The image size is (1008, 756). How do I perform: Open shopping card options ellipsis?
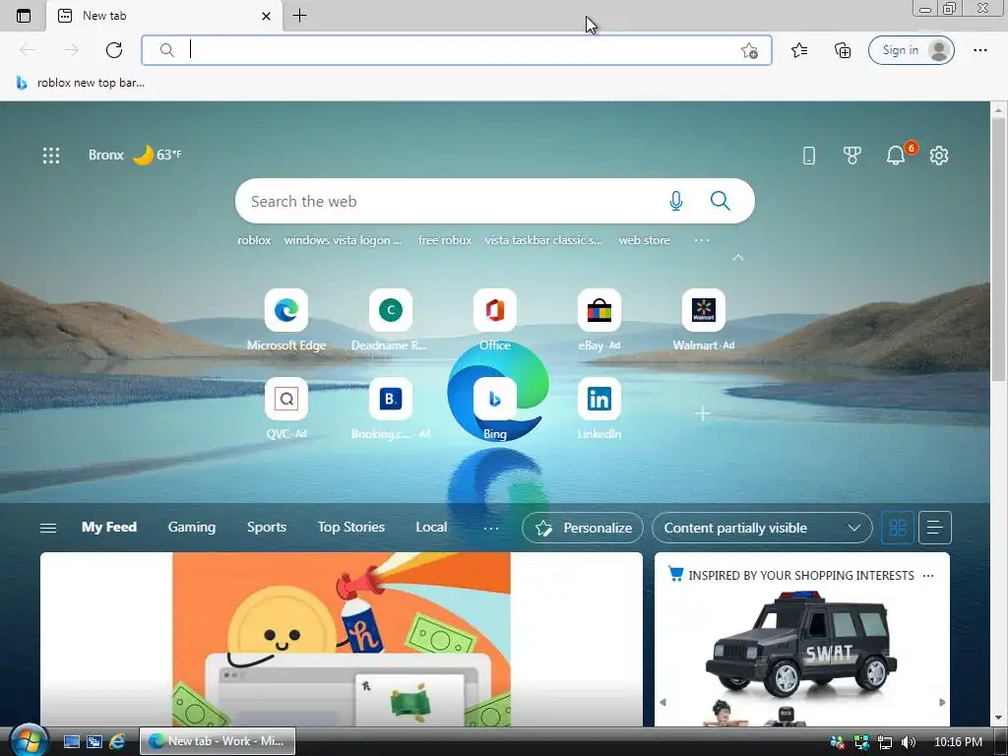point(927,575)
